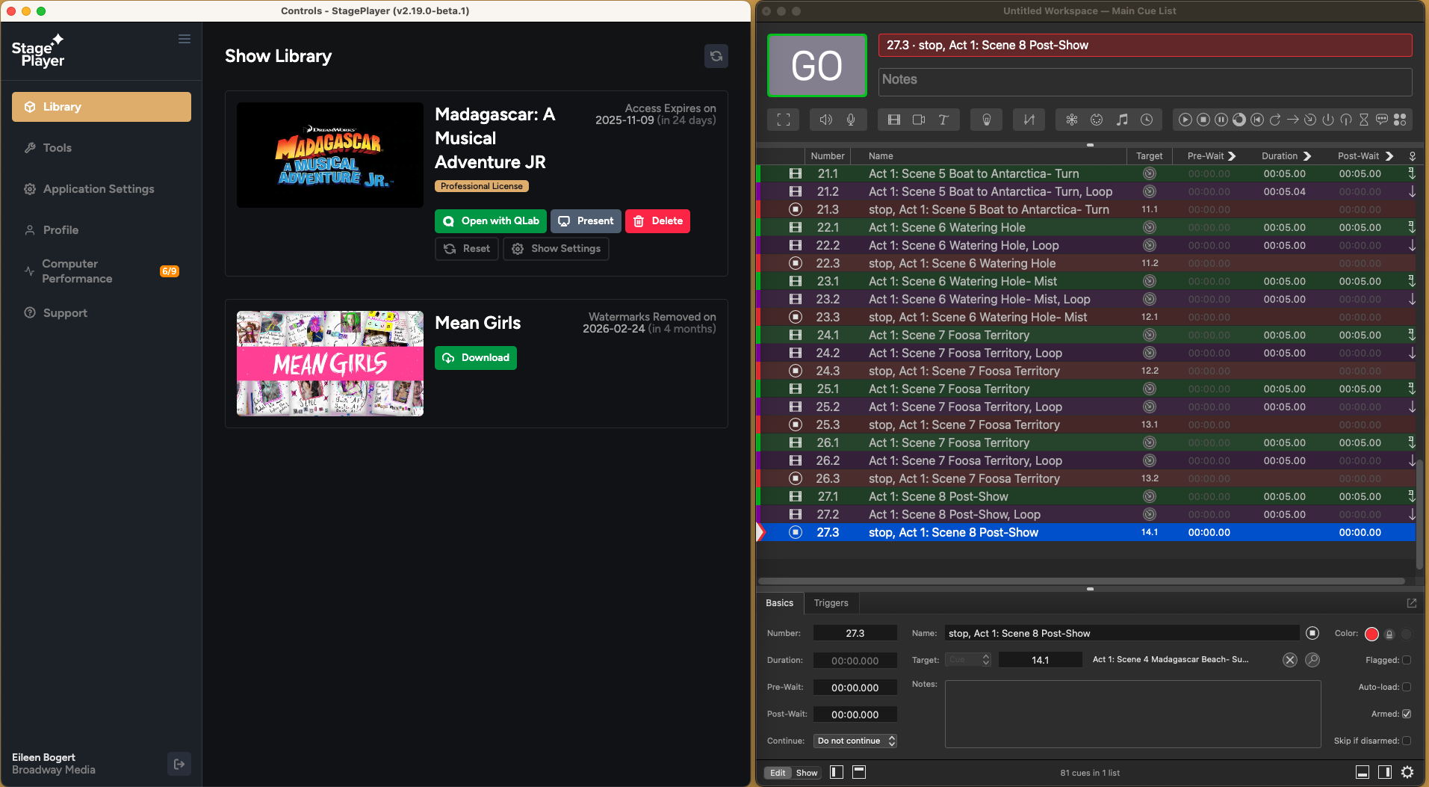Switch QLab to Edit mode

(778, 773)
